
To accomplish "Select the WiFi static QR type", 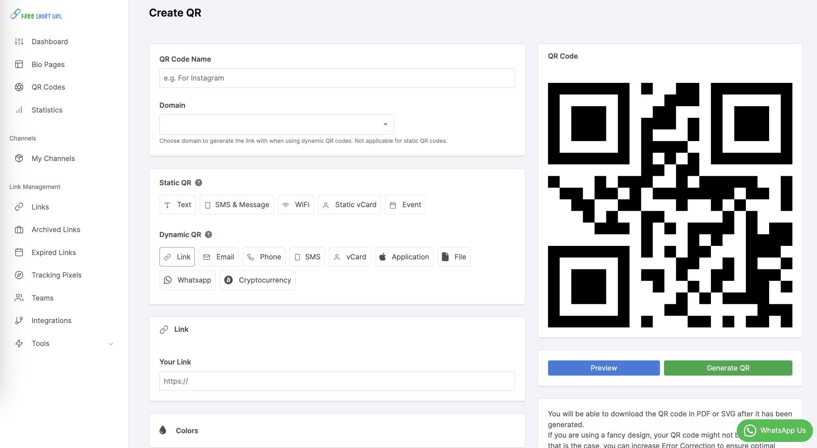I will point(296,204).
